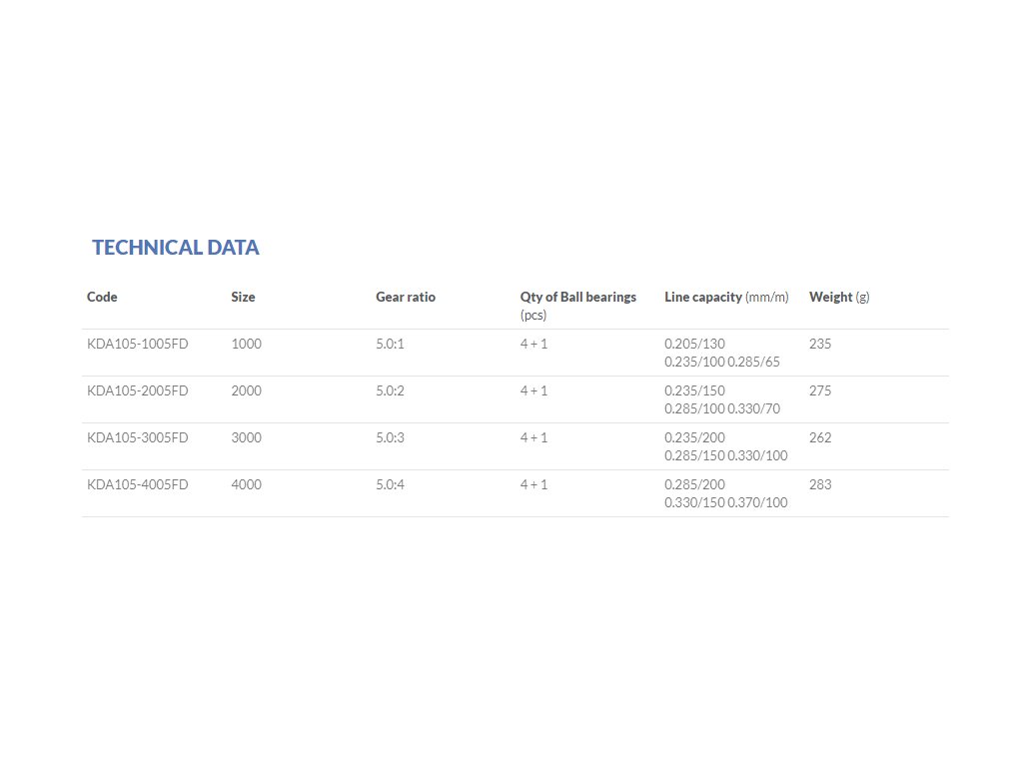Click weight value 262
The image size is (1023, 767).
(820, 437)
